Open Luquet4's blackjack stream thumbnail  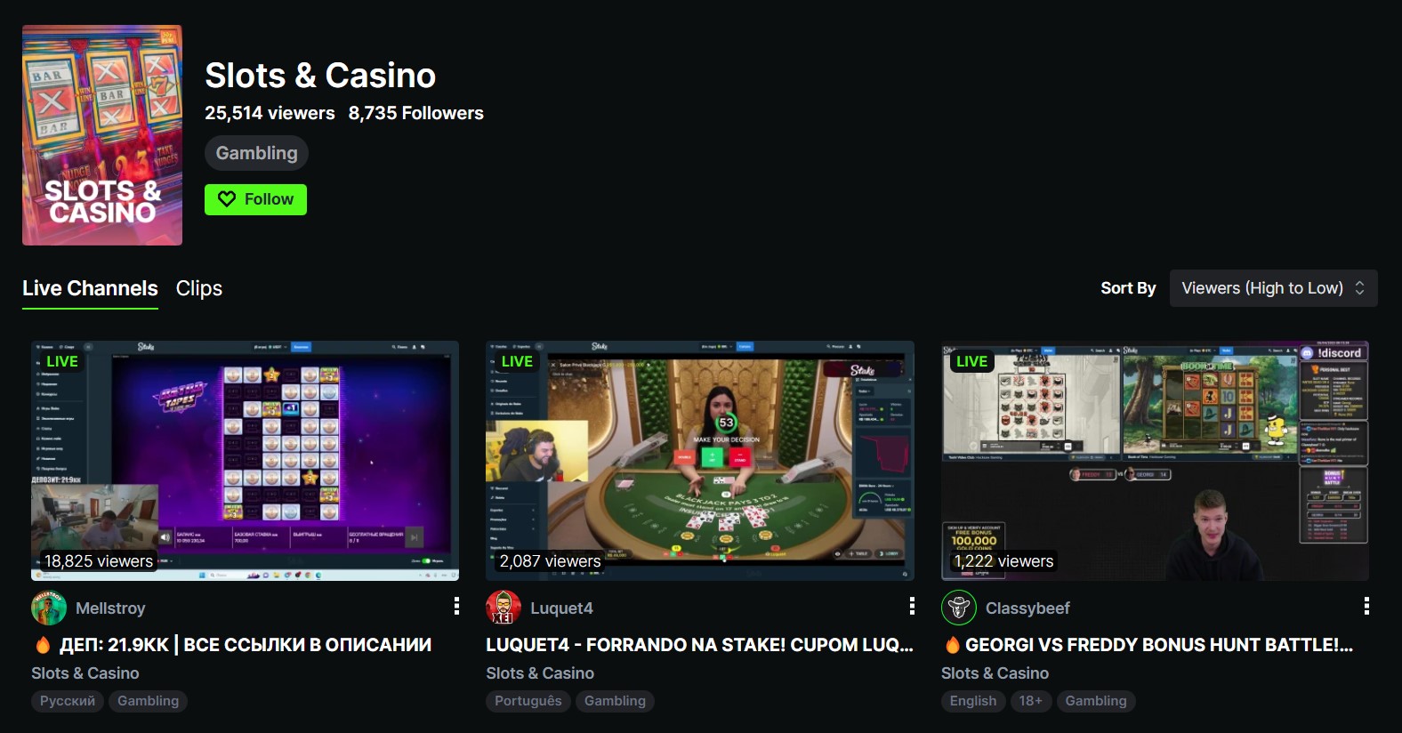700,461
